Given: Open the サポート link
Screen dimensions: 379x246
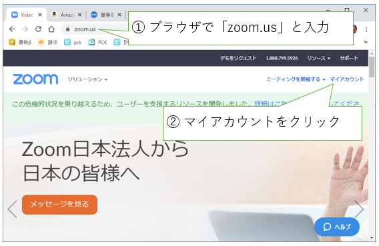Looking at the screenshot, I should (x=349, y=58).
